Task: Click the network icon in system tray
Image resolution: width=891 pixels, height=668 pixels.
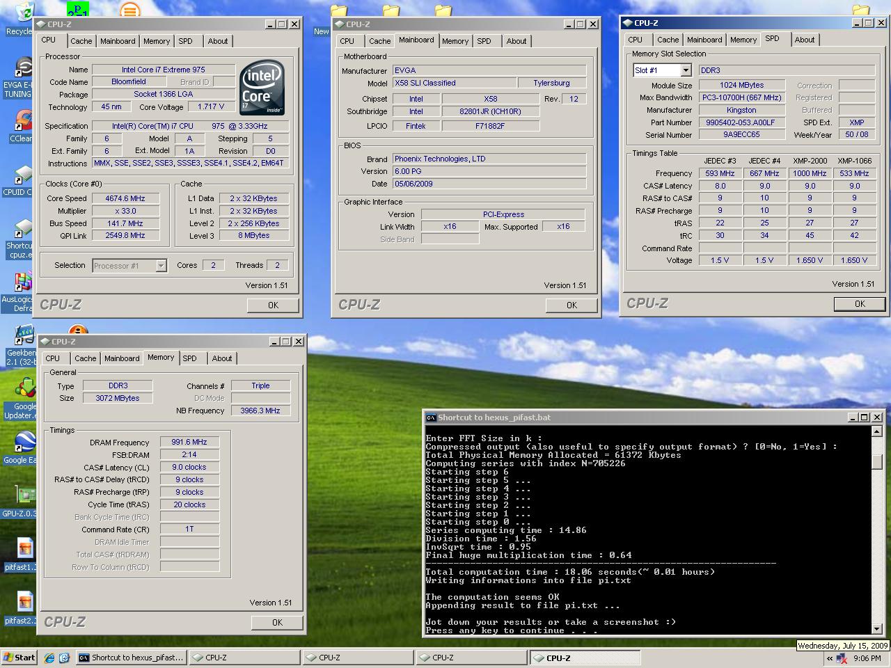Action: click(x=842, y=658)
